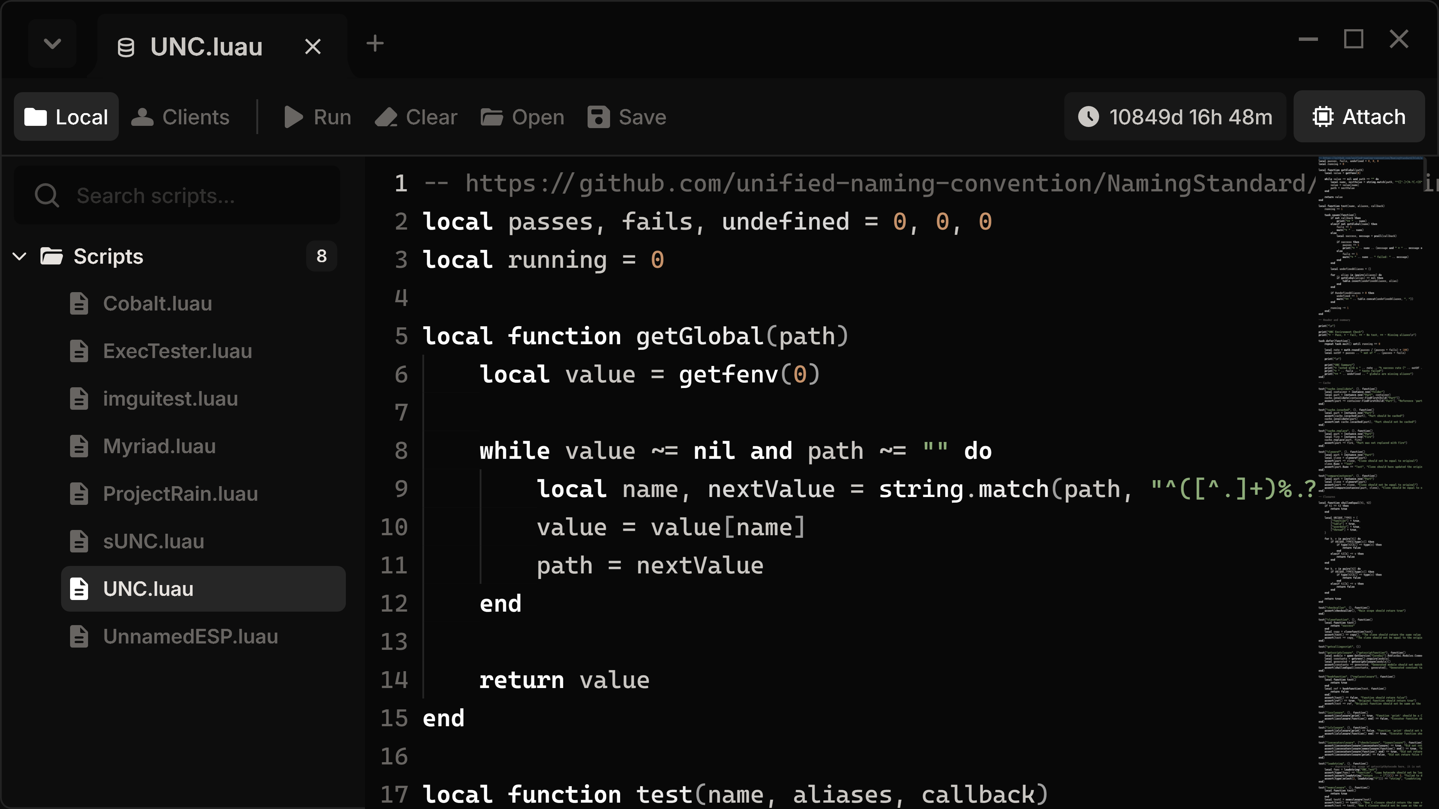Viewport: 1439px width, 809px height.
Task: Click the Scripts count badge 8
Action: [321, 256]
